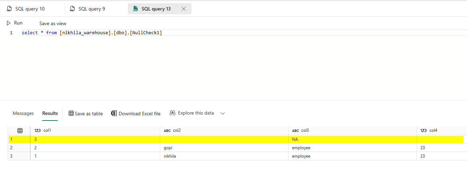Select row number 1 in results
The width and height of the screenshot is (467, 189).
pyautogui.click(x=19, y=139)
